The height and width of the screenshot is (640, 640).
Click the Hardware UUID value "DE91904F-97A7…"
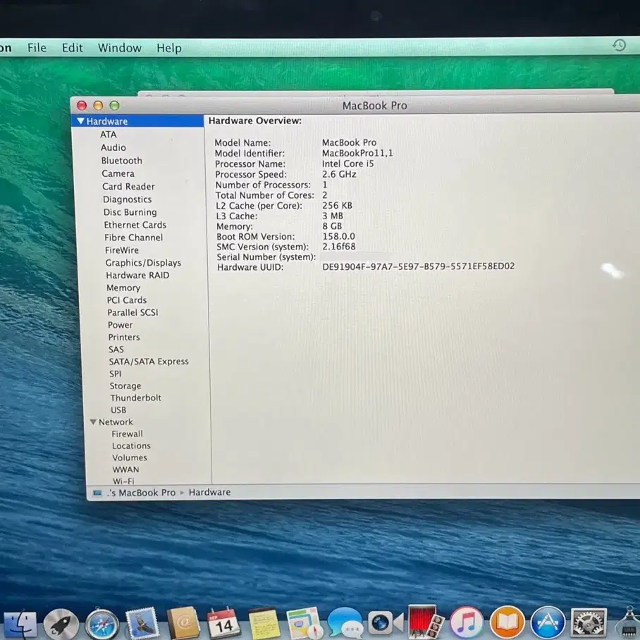tap(419, 266)
